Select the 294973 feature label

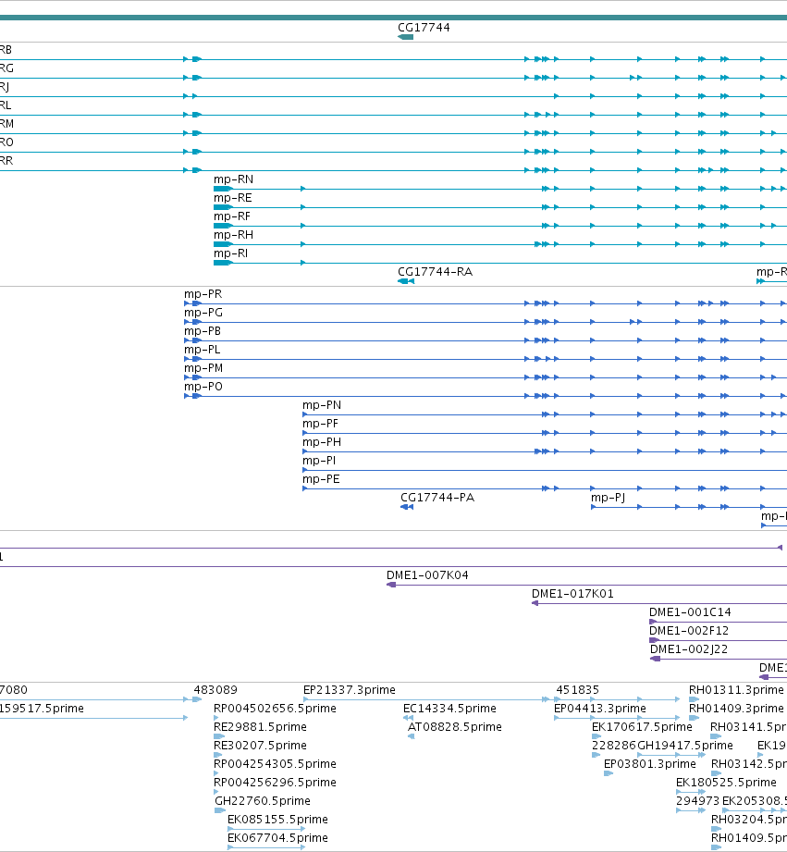point(697,800)
